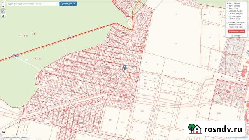Toggle the thematic map checkbox

coord(228,27)
